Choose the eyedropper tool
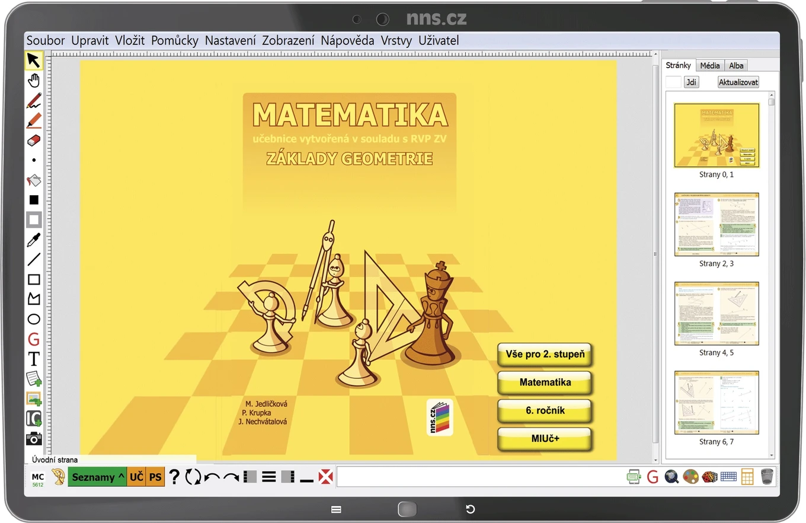This screenshot has height=523, width=806. [x=34, y=240]
